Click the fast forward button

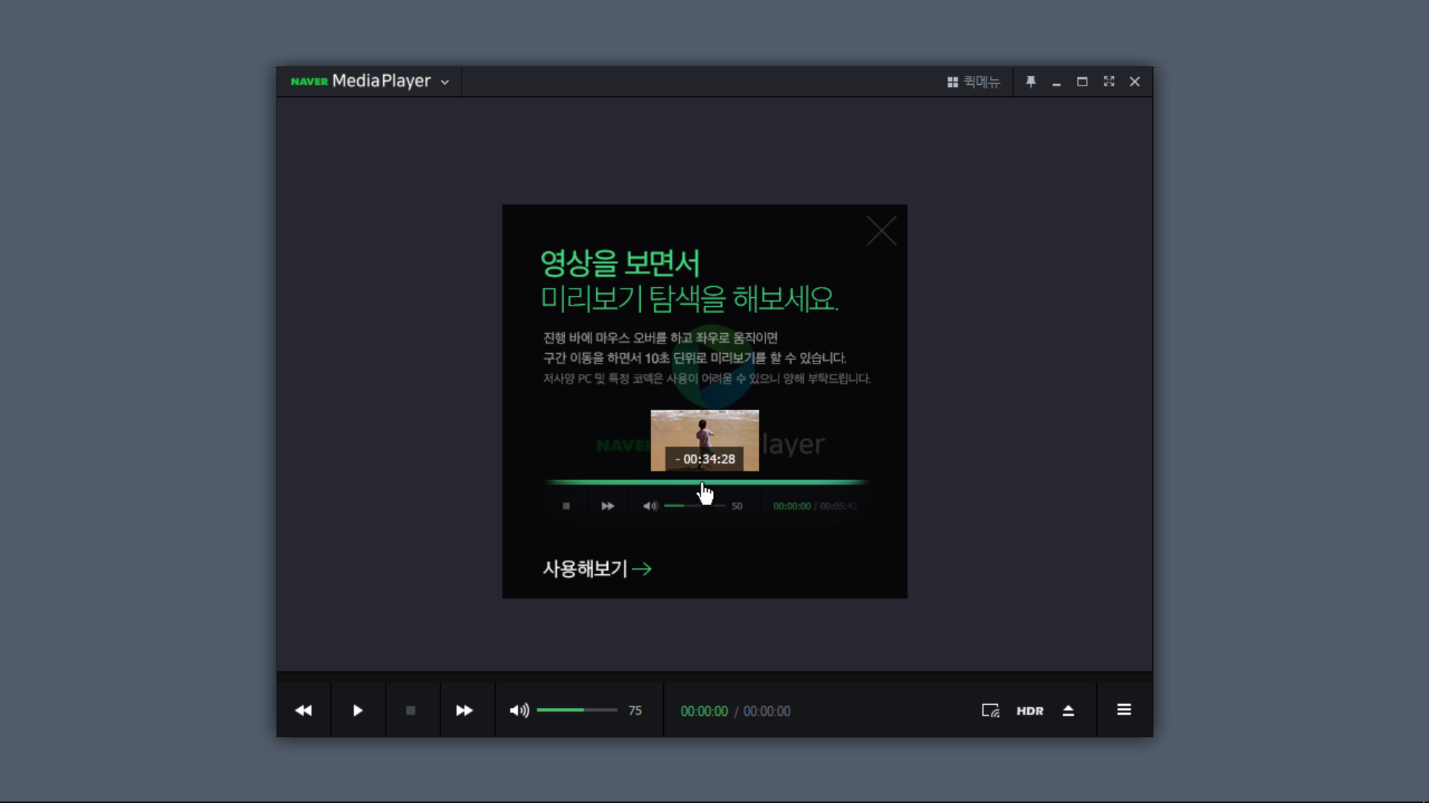(x=464, y=711)
